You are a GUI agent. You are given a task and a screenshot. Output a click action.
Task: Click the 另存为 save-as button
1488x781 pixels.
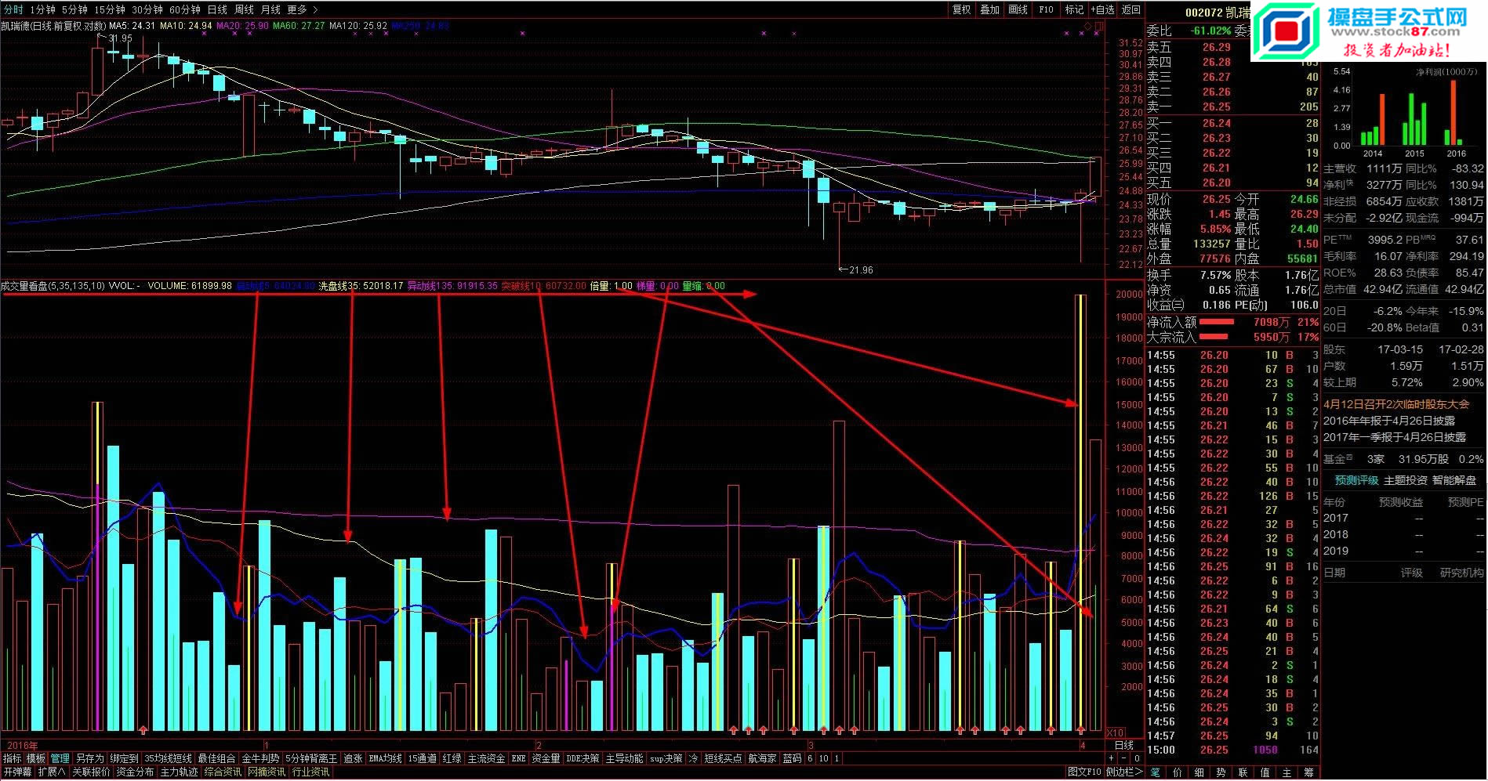coord(89,758)
